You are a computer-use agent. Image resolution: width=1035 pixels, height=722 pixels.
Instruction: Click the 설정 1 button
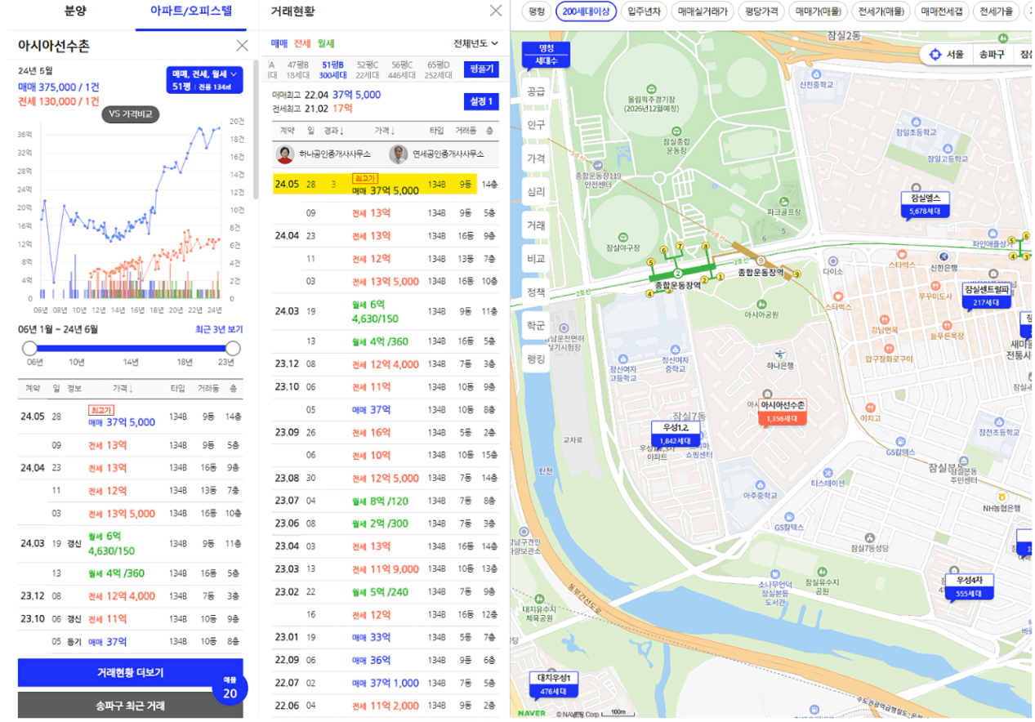coord(480,101)
